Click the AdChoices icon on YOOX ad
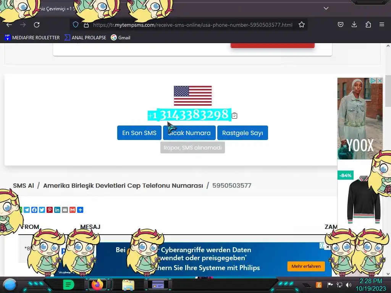391x293 pixels. click(x=373, y=81)
